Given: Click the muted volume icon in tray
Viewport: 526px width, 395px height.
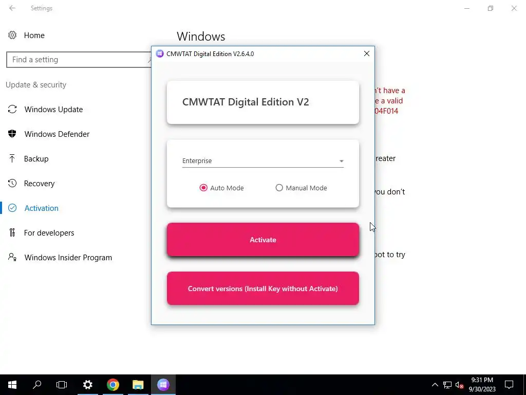Looking at the screenshot, I should point(459,385).
